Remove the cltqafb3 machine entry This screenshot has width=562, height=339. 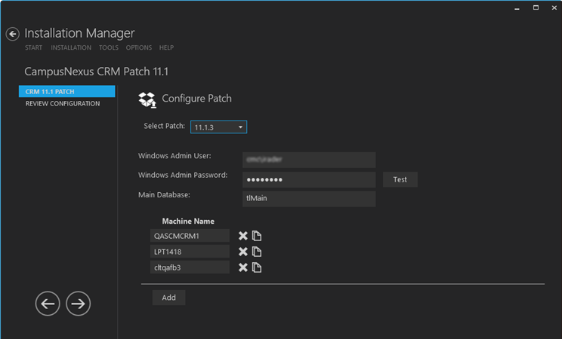(x=243, y=267)
